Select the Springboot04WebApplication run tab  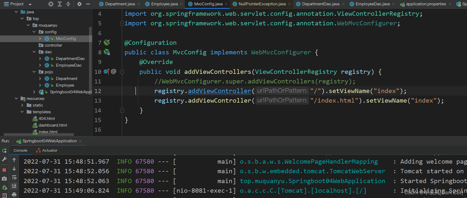(x=50, y=141)
